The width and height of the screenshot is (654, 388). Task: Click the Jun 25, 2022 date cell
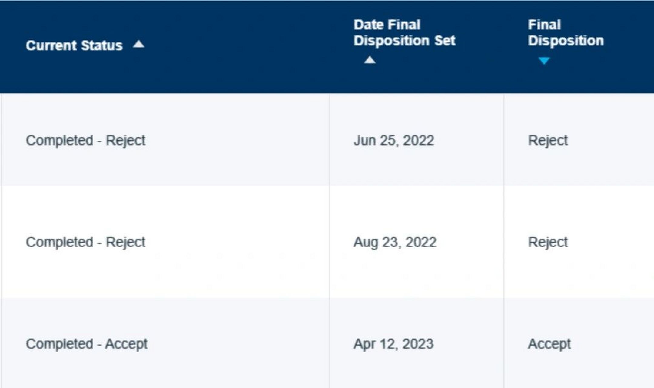click(393, 140)
